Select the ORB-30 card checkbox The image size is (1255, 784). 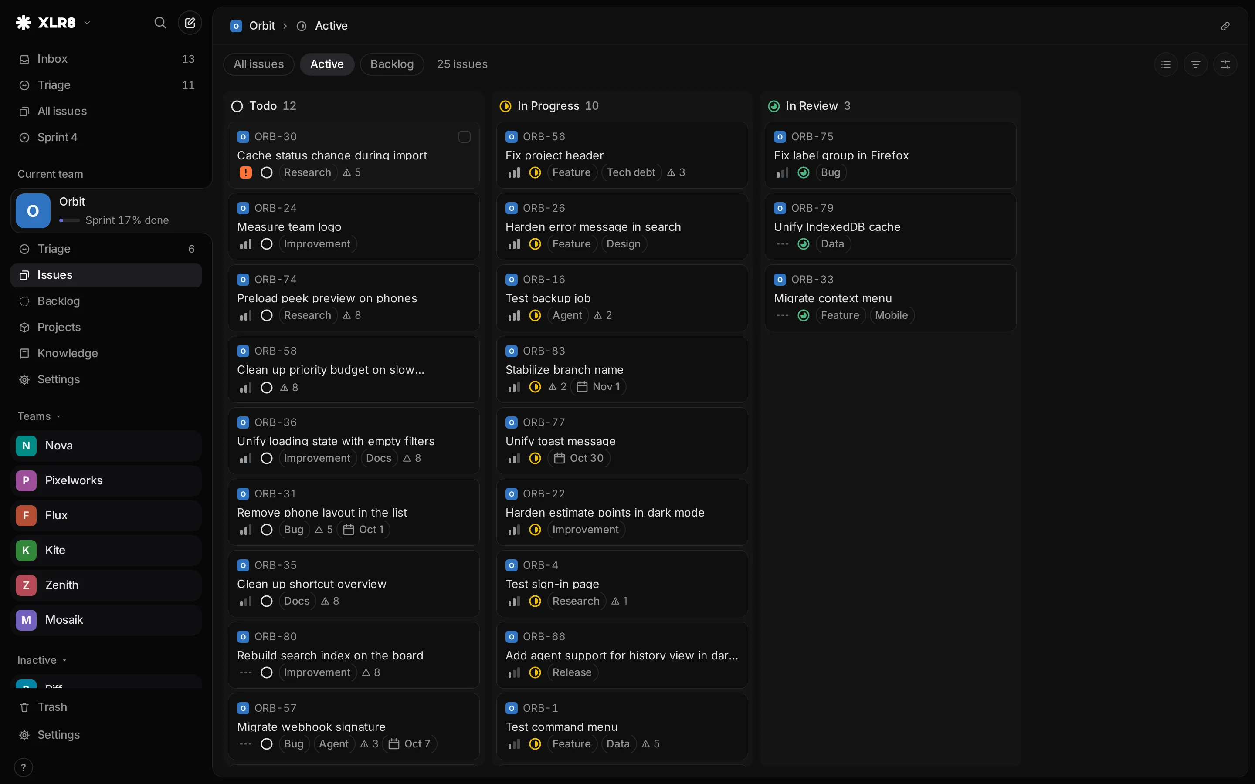point(464,137)
